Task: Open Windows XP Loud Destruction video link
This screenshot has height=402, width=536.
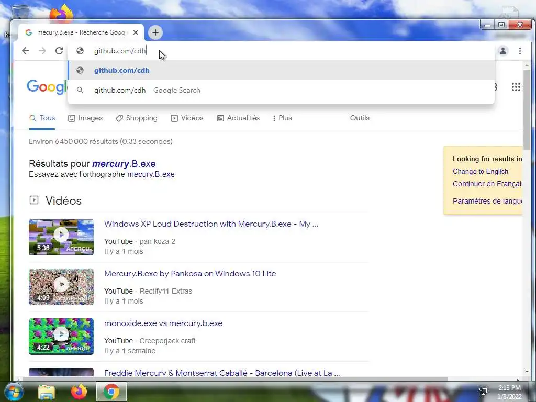Action: pos(211,224)
